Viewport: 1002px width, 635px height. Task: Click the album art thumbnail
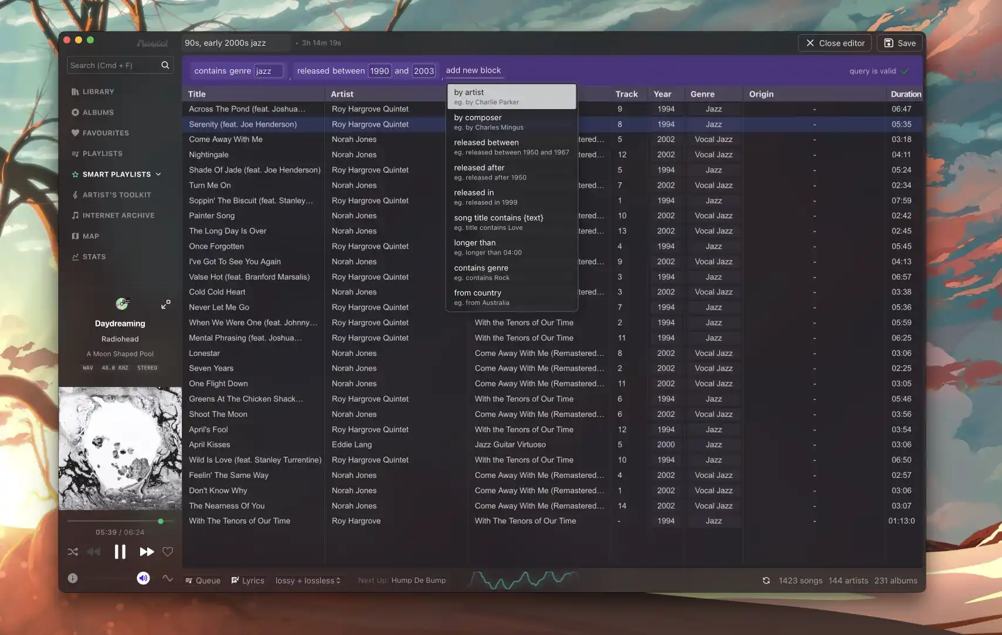click(x=120, y=449)
